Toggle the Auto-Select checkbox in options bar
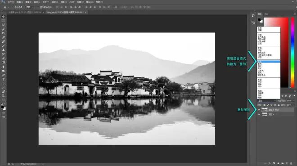This screenshot has height=166, width=297. click(12, 7)
